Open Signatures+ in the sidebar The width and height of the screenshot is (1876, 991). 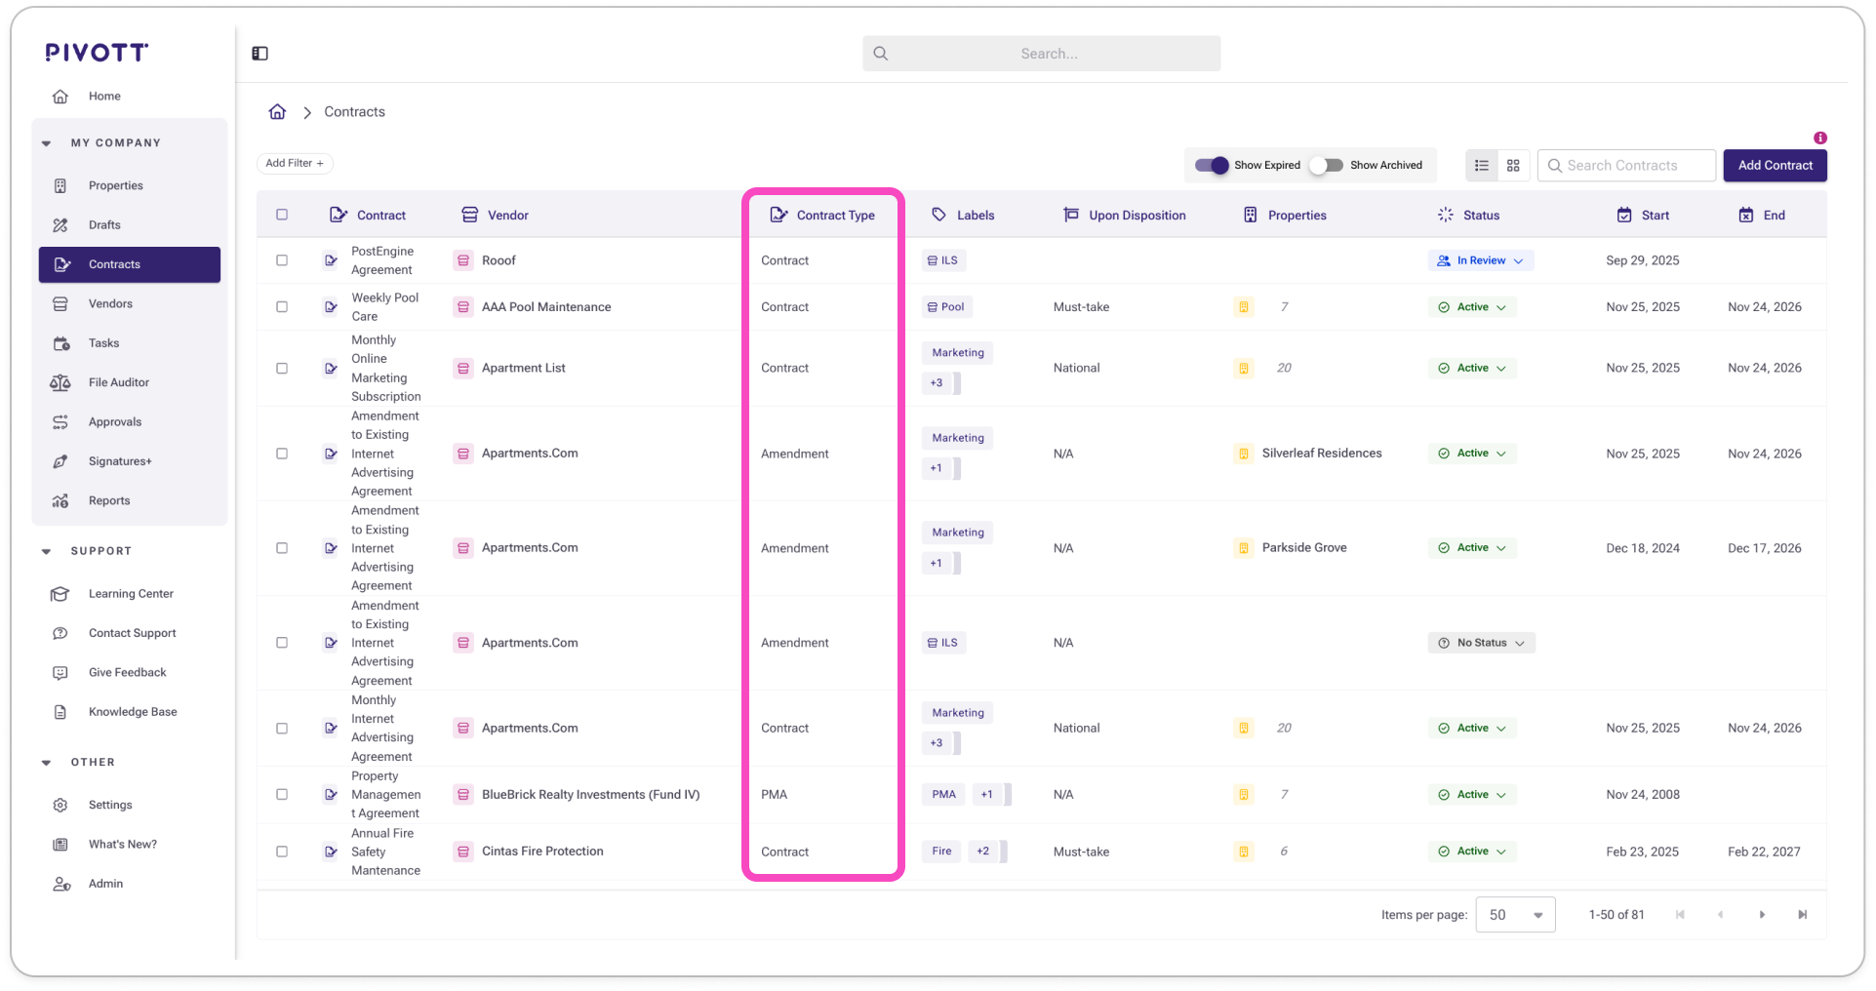point(130,461)
